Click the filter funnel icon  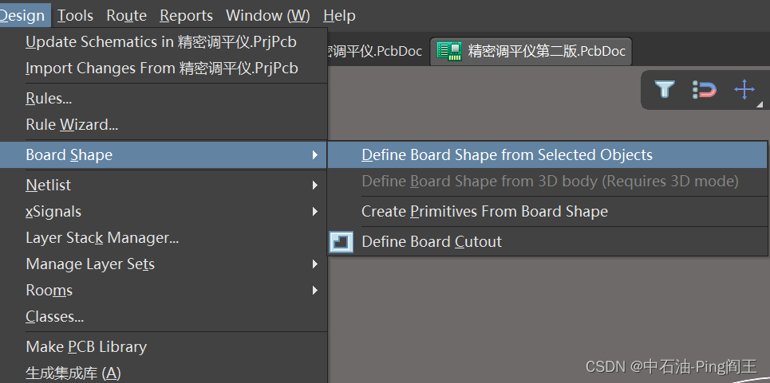click(x=665, y=89)
